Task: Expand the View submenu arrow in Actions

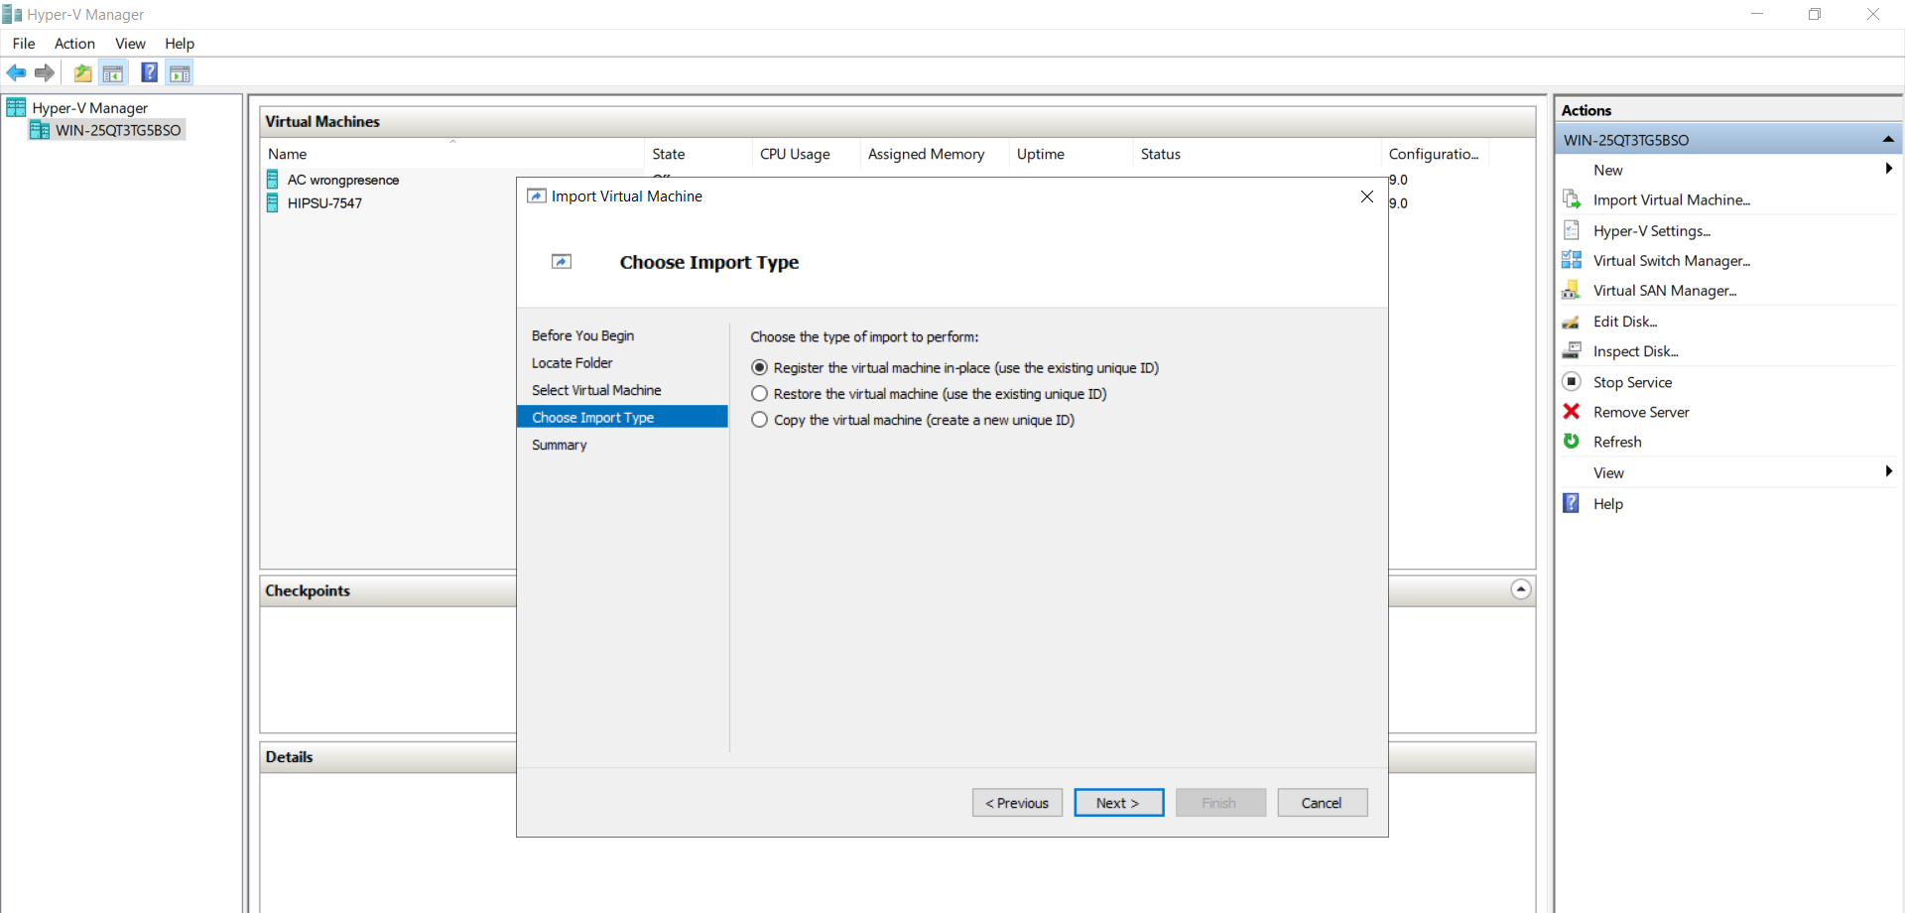Action: click(x=1889, y=471)
